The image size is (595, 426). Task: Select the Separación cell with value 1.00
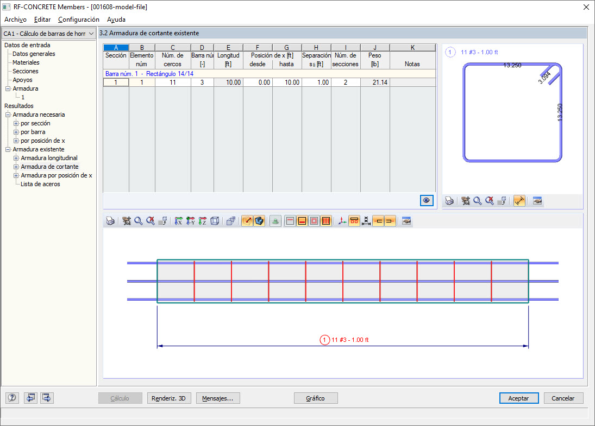316,82
